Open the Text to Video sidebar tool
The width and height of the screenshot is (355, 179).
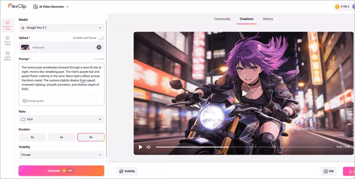point(7,40)
